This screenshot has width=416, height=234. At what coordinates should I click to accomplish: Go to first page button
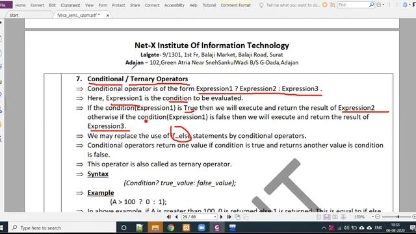coord(169,216)
